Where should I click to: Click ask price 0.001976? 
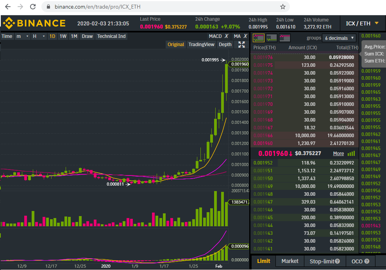coord(263,57)
